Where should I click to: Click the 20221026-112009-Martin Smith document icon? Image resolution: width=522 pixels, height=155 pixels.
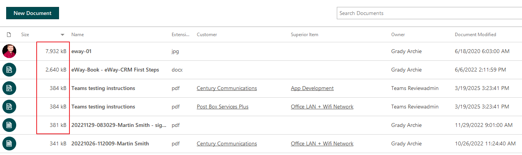pyautogui.click(x=9, y=143)
